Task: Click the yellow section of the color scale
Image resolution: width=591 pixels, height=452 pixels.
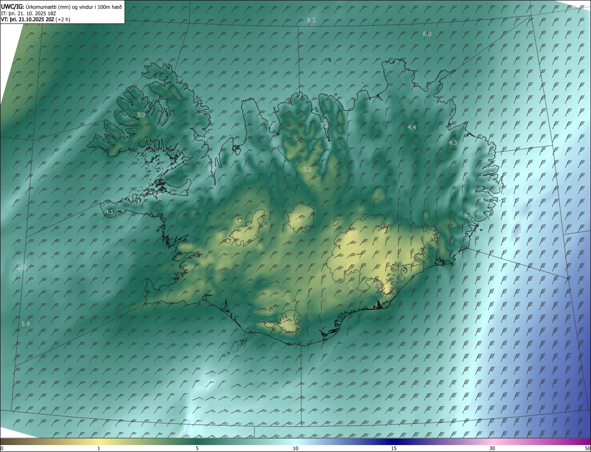Action: coord(99,442)
